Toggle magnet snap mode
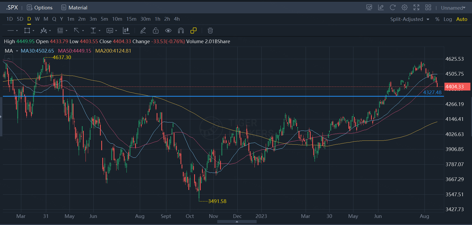The height and width of the screenshot is (225, 472). tap(181, 31)
